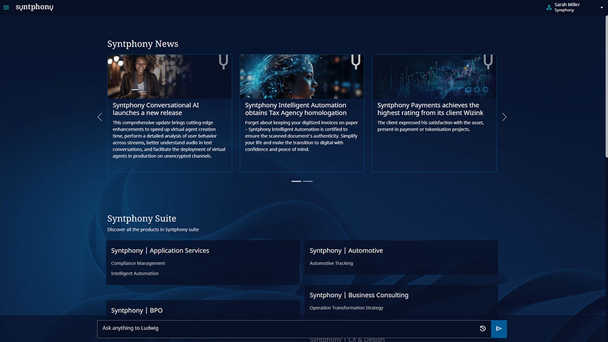Image resolution: width=608 pixels, height=342 pixels.
Task: Switch to second carousel page indicator
Action: [x=308, y=181]
